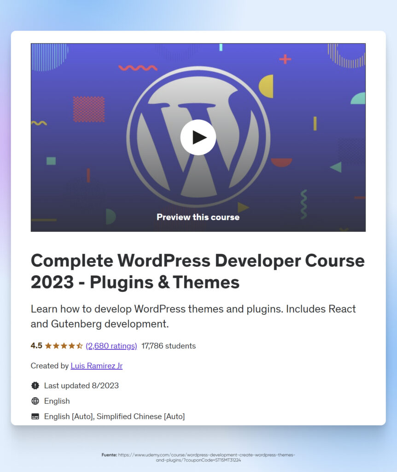Click the 'Preview this course' caption
397x472 pixels.
[x=198, y=217]
